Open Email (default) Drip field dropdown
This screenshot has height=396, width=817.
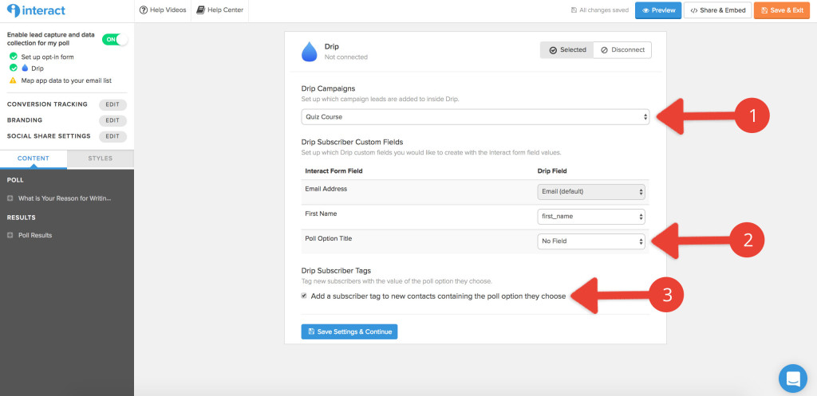[591, 191]
